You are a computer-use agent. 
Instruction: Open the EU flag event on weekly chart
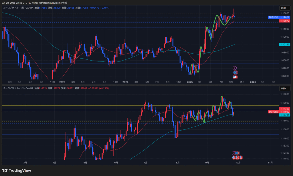(x=235, y=73)
